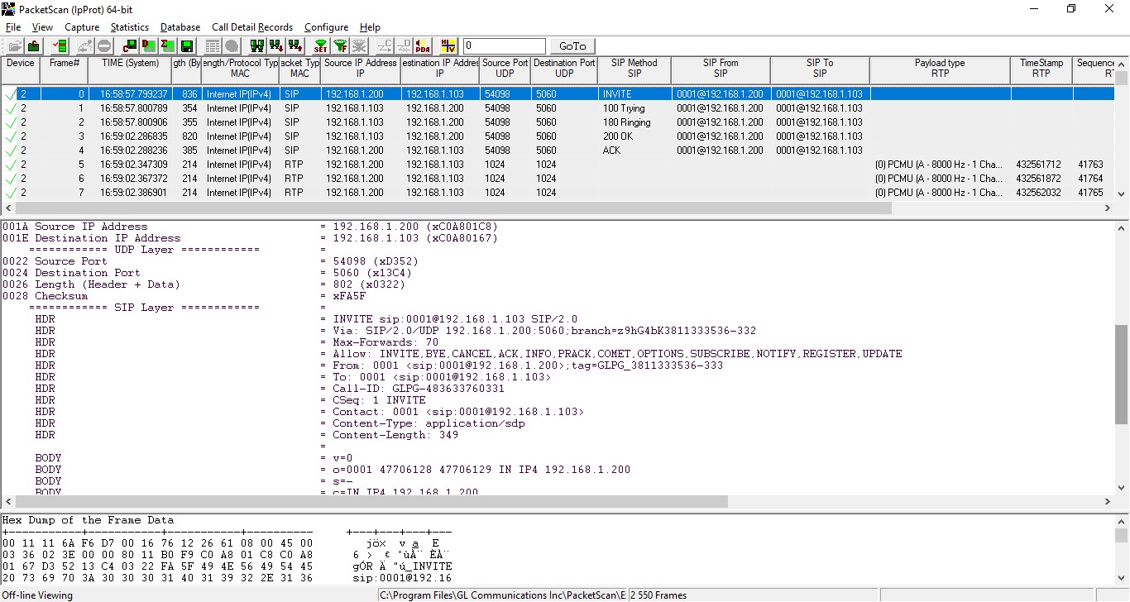Click the yellow-blue HV toolbar icon
Viewport: 1130px width, 602px height.
click(448, 46)
